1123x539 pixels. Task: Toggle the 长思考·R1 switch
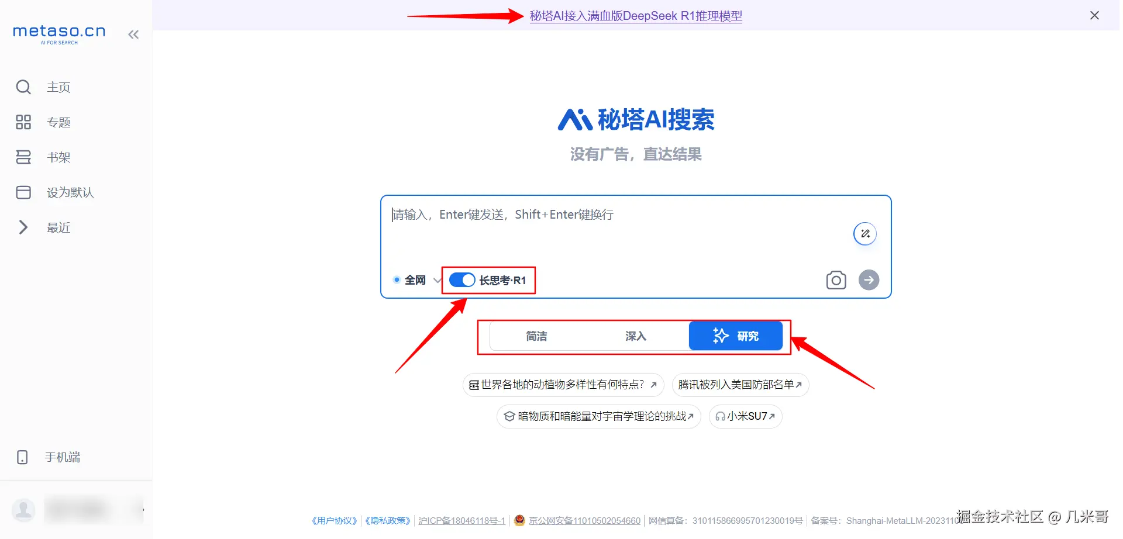click(462, 280)
